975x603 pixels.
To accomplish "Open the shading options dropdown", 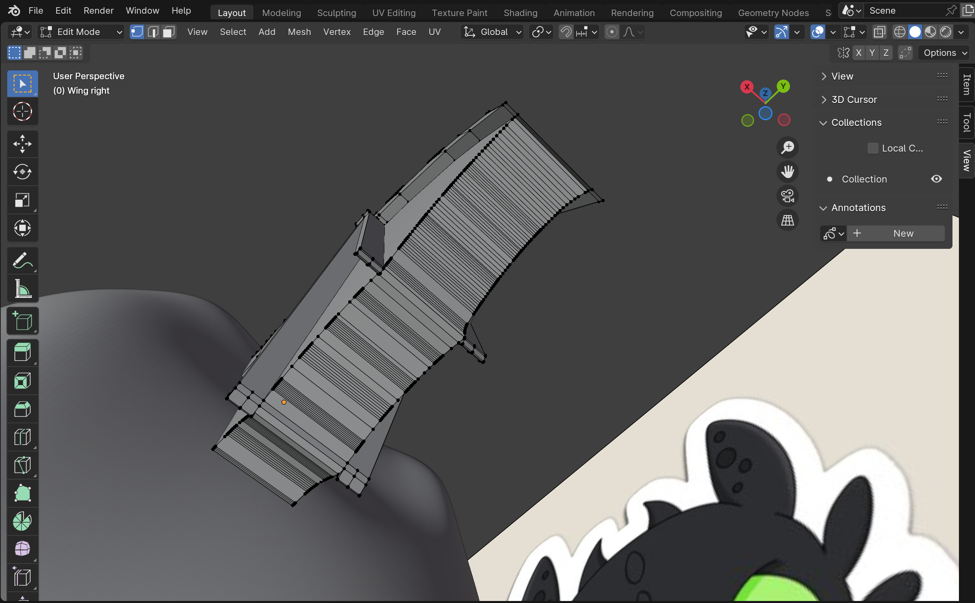I will click(961, 32).
